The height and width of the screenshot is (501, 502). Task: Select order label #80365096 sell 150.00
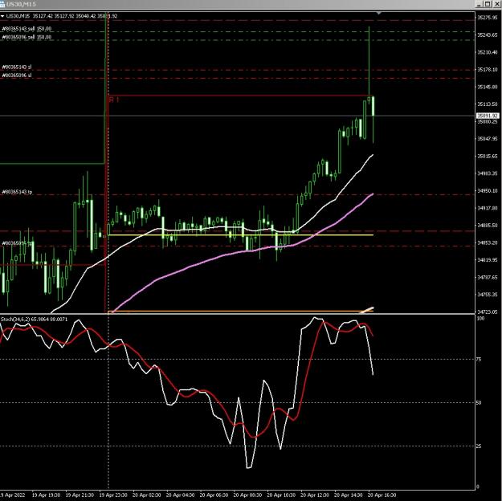(27, 37)
